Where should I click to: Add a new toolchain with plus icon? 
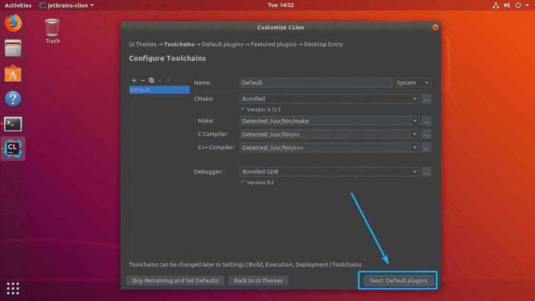[134, 80]
